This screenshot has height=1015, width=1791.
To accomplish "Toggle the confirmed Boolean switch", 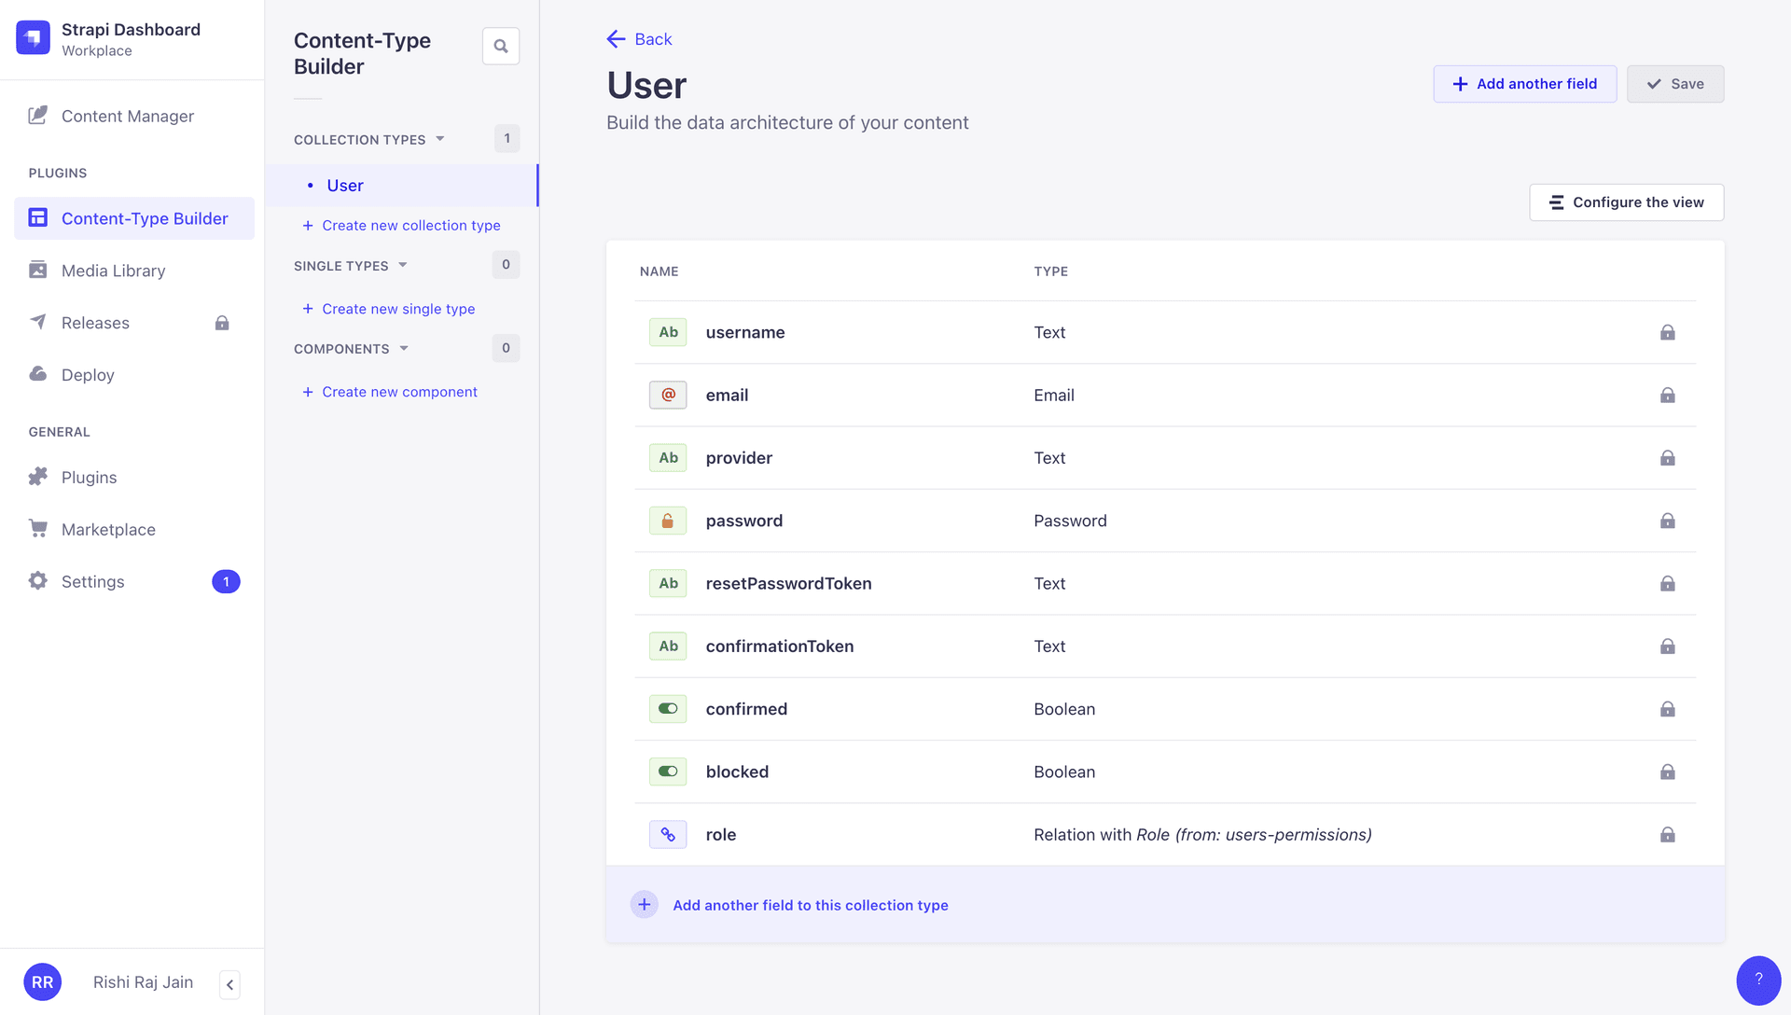I will (x=667, y=708).
